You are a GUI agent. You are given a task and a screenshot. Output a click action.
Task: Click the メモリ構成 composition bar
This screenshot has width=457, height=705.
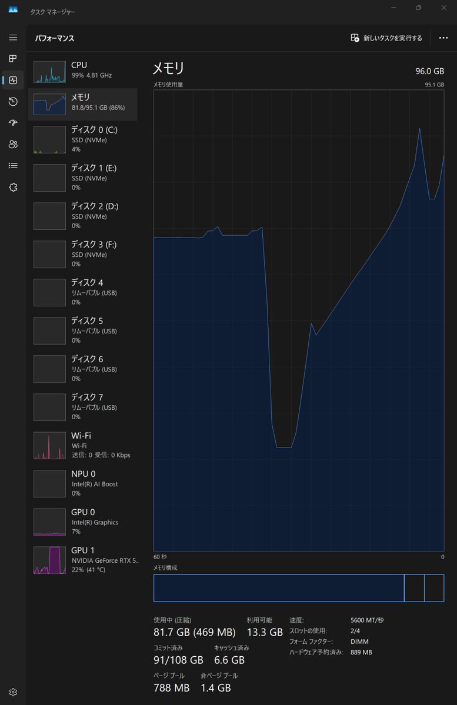tap(299, 588)
